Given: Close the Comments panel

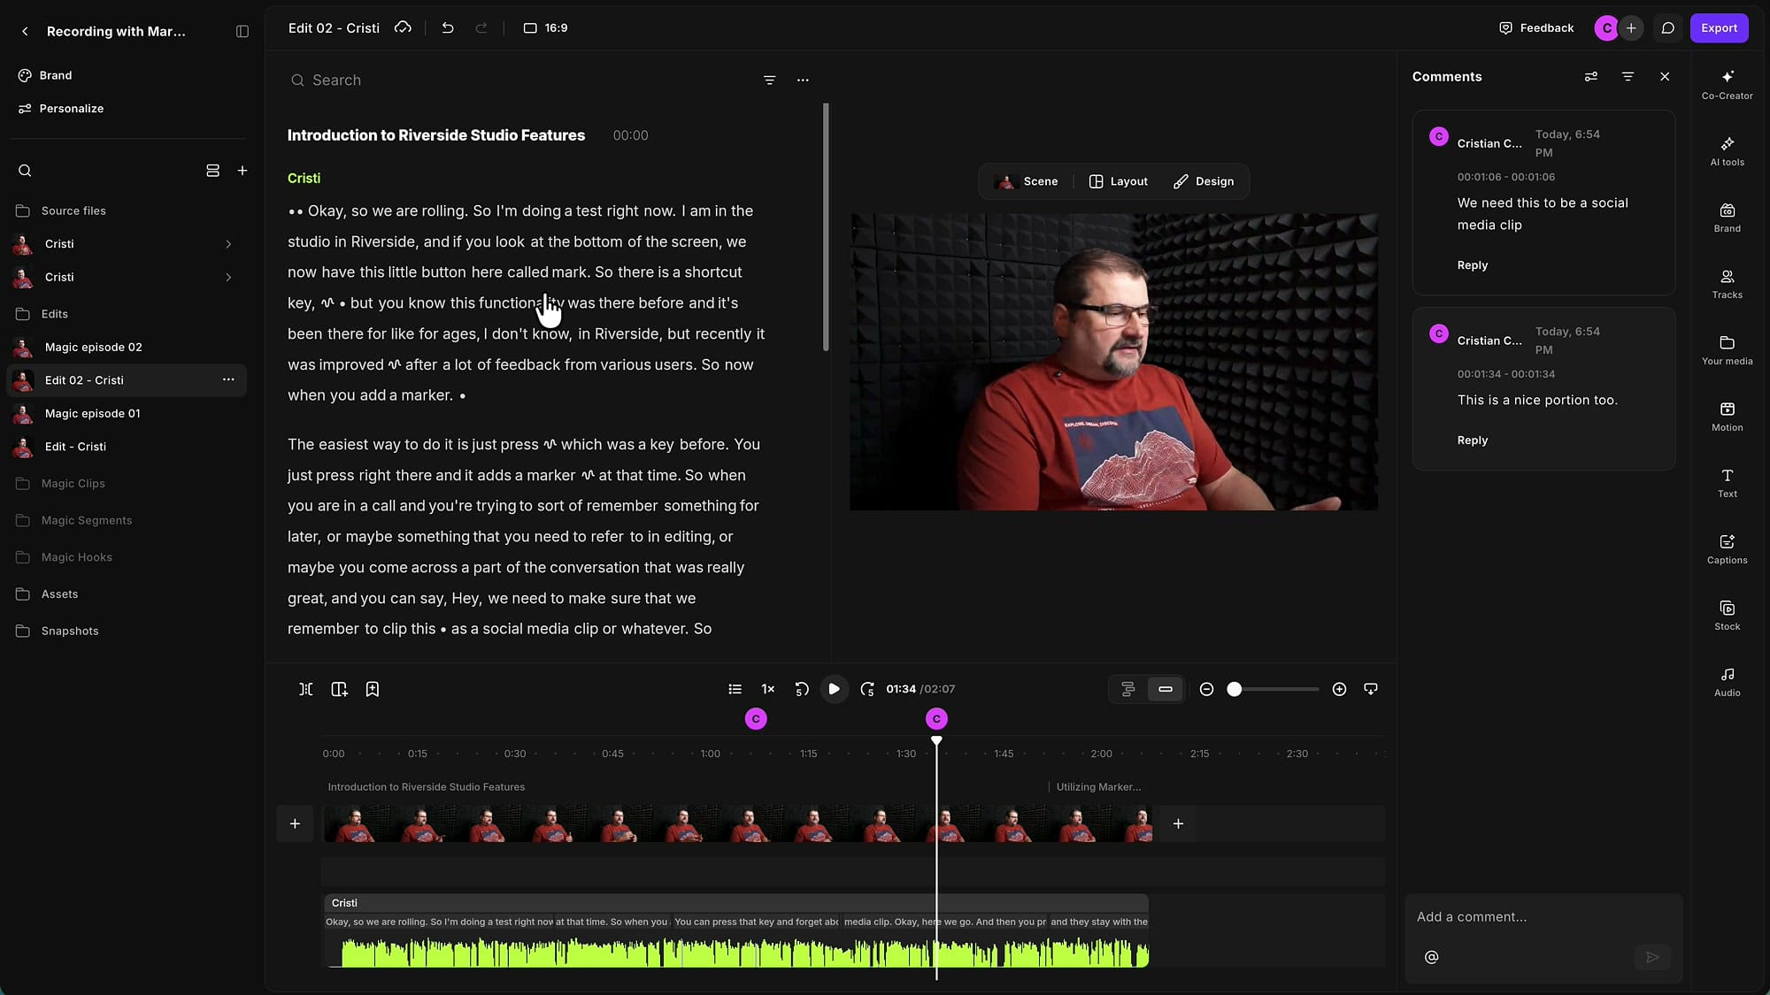Looking at the screenshot, I should pyautogui.click(x=1665, y=77).
